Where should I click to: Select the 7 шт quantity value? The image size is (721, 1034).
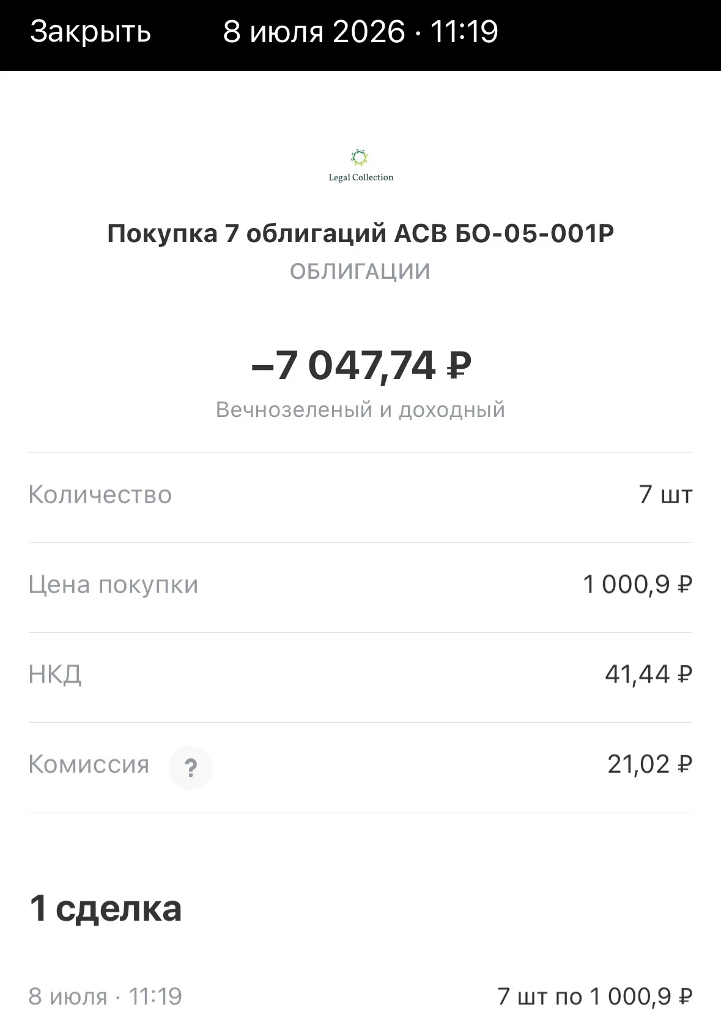[x=665, y=495]
